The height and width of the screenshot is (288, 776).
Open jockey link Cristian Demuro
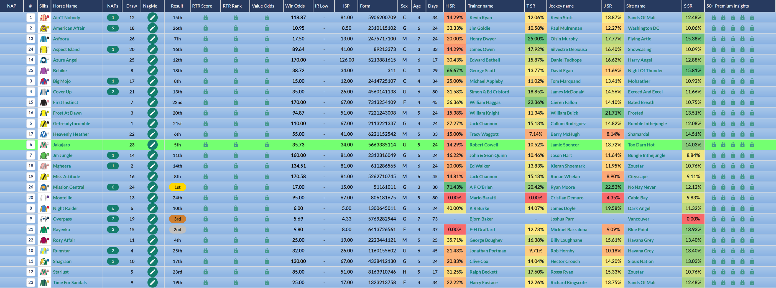pos(567,198)
